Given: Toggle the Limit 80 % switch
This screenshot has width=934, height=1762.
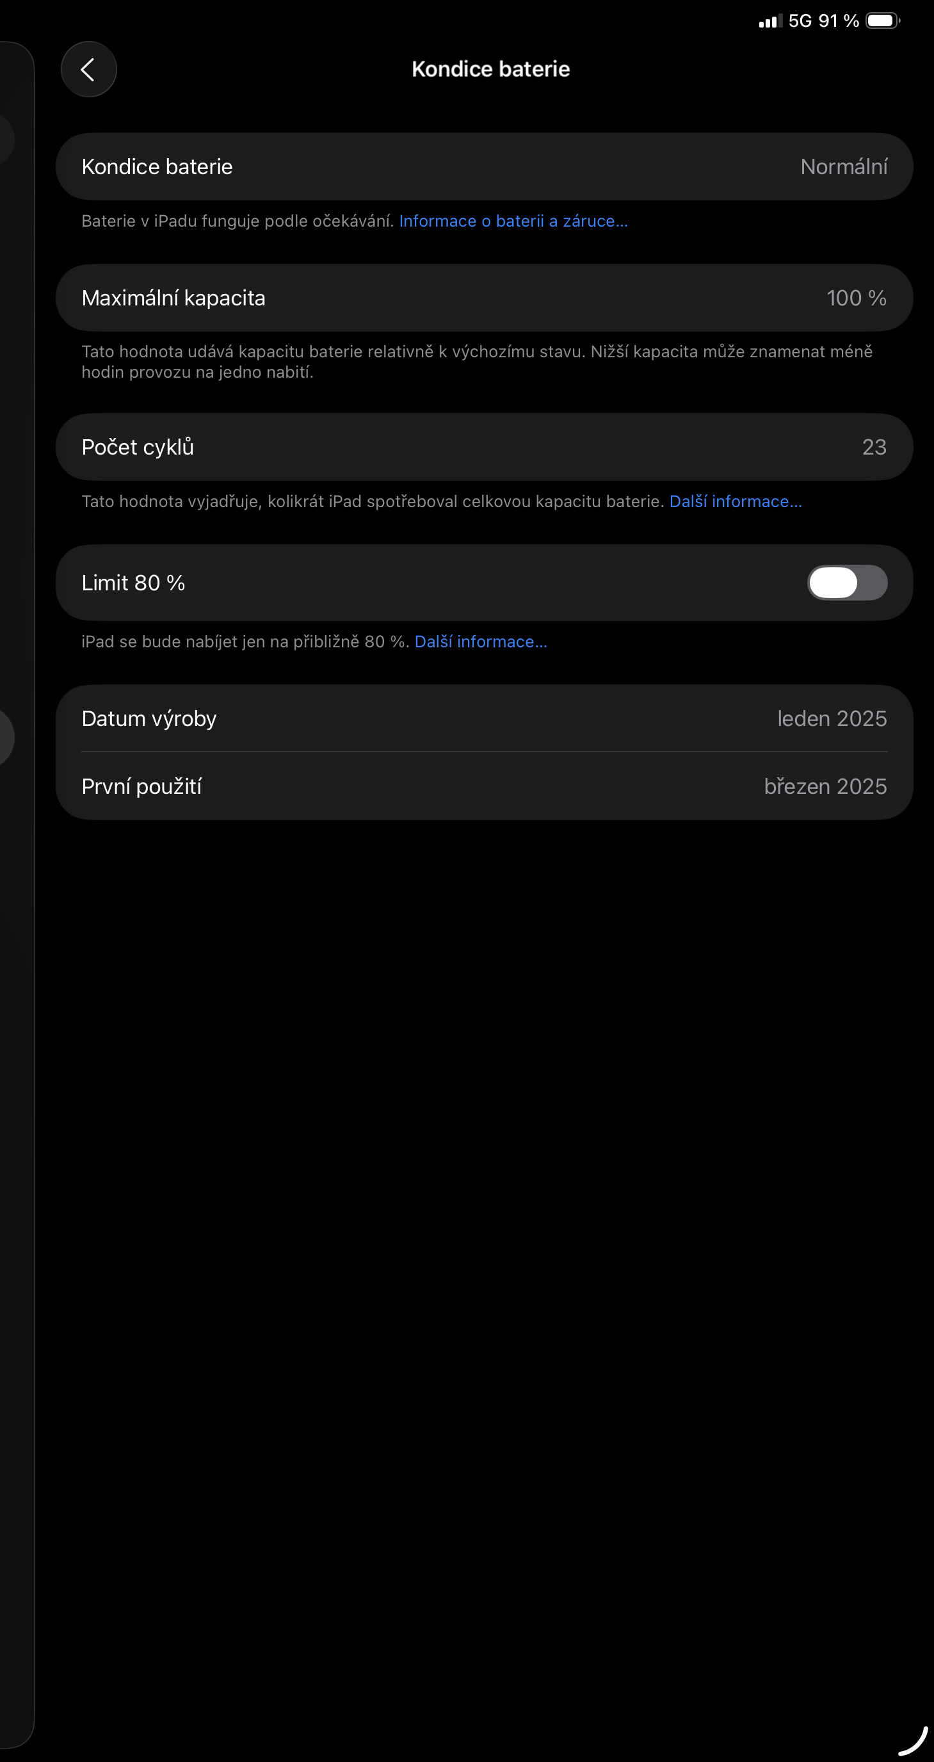Looking at the screenshot, I should pyautogui.click(x=847, y=583).
